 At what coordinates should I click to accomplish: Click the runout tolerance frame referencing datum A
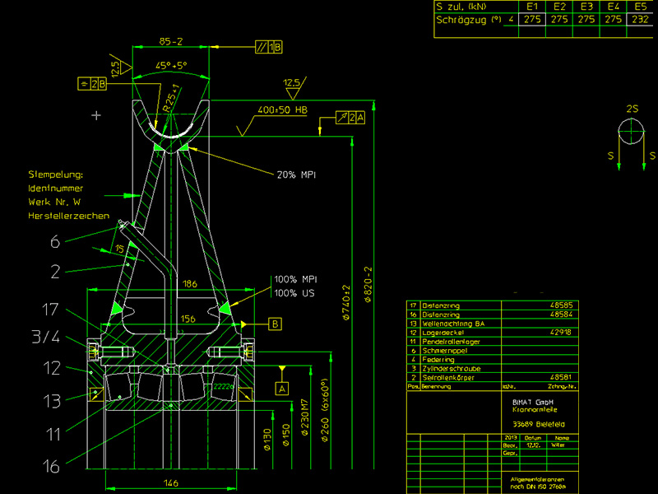click(x=350, y=118)
